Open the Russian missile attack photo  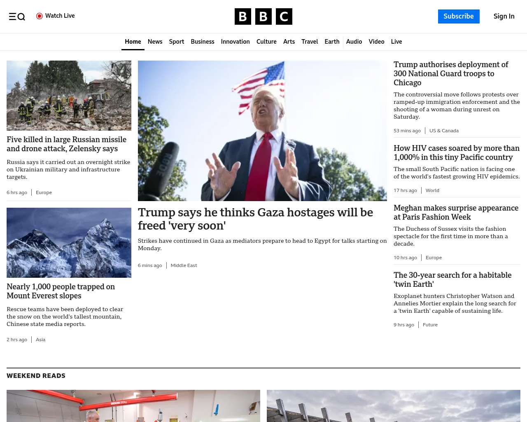[69, 96]
